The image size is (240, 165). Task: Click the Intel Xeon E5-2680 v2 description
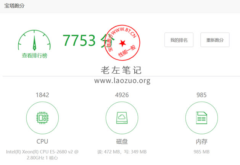pyautogui.click(x=42, y=155)
